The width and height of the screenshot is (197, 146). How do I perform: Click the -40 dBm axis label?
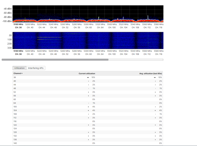coord(8,9)
